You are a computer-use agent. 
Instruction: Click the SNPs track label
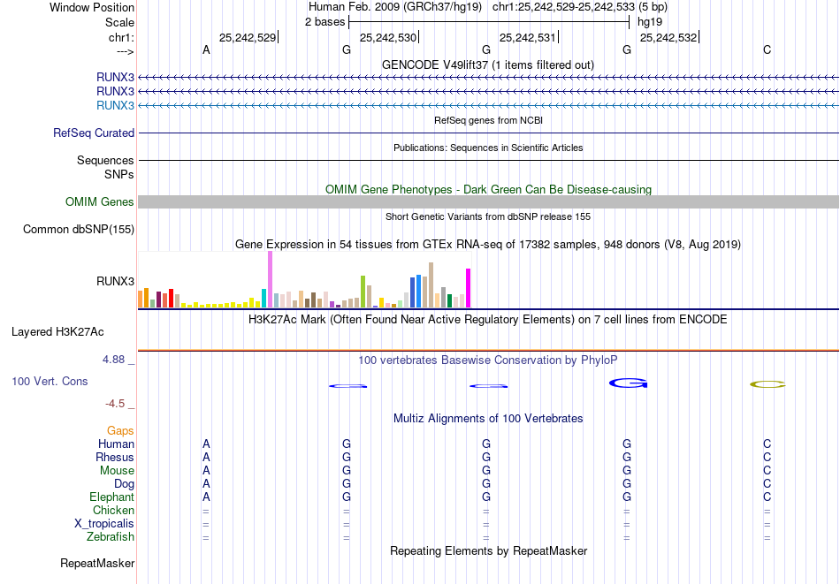tap(119, 174)
